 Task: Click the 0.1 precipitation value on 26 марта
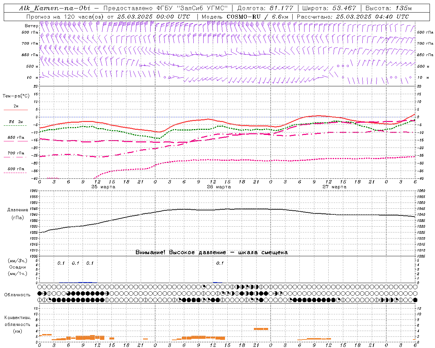(220, 263)
